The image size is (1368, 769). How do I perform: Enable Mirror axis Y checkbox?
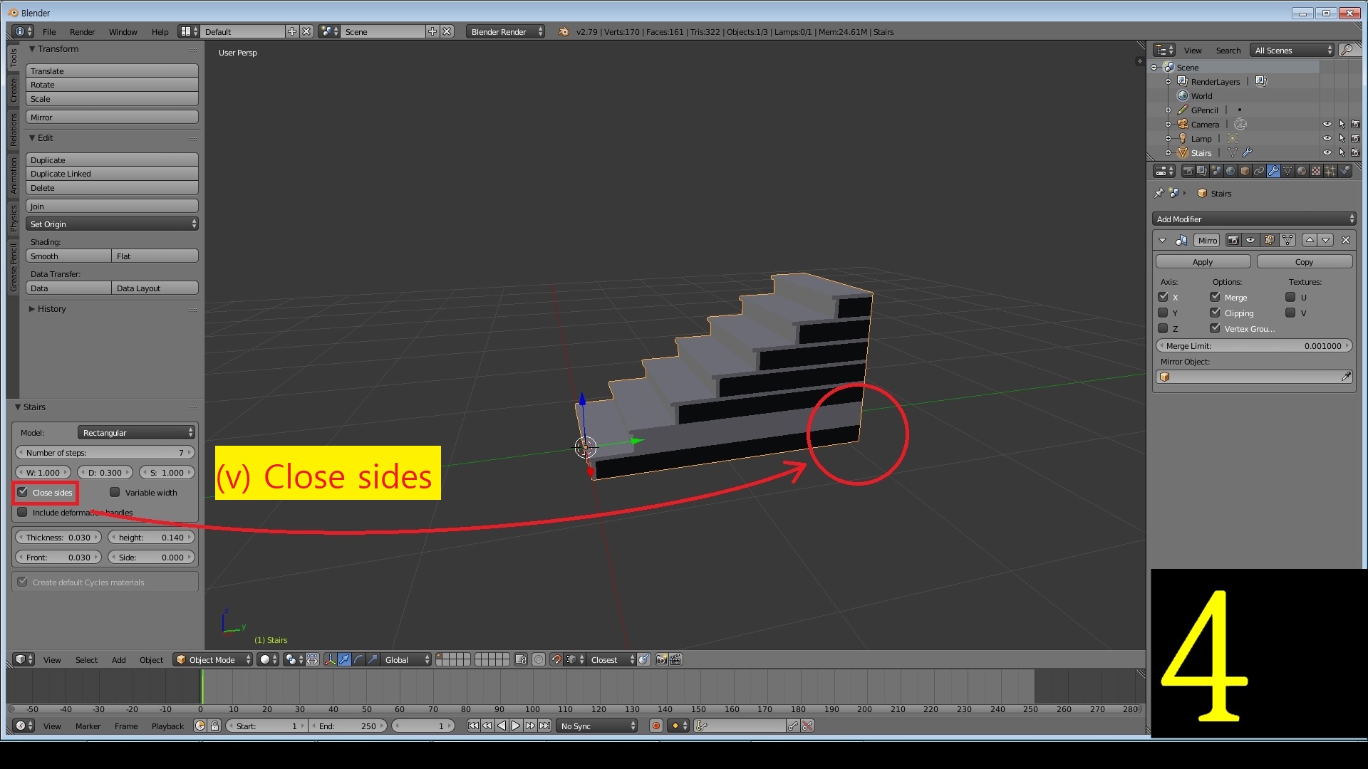(1163, 313)
